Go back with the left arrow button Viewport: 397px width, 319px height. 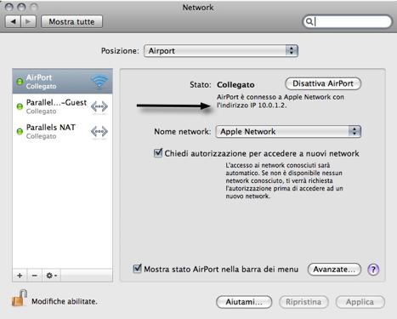click(13, 21)
